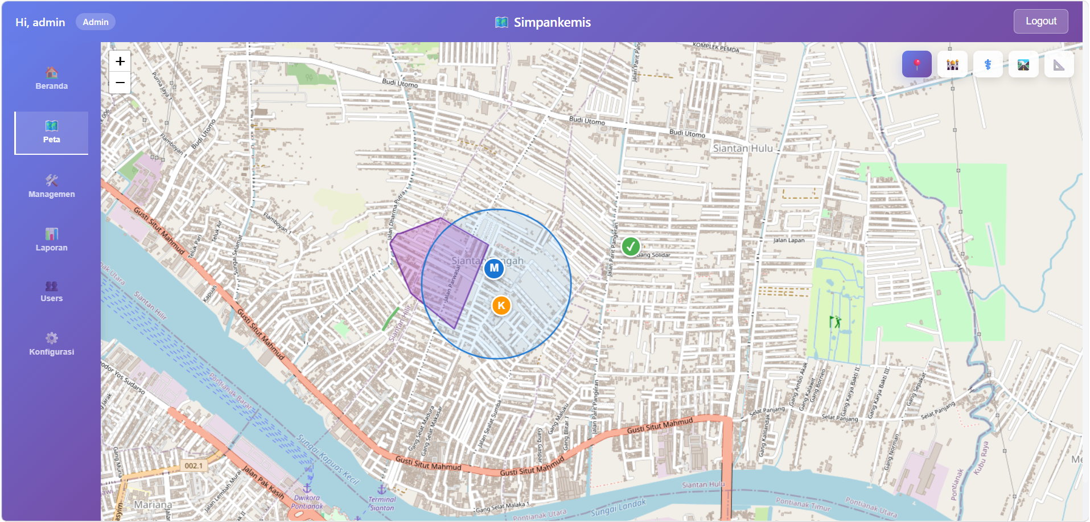Click the orange K map marker
This screenshot has width=1090, height=522.
501,306
